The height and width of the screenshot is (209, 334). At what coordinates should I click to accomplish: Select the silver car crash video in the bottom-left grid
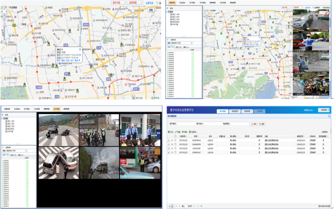point(57,163)
